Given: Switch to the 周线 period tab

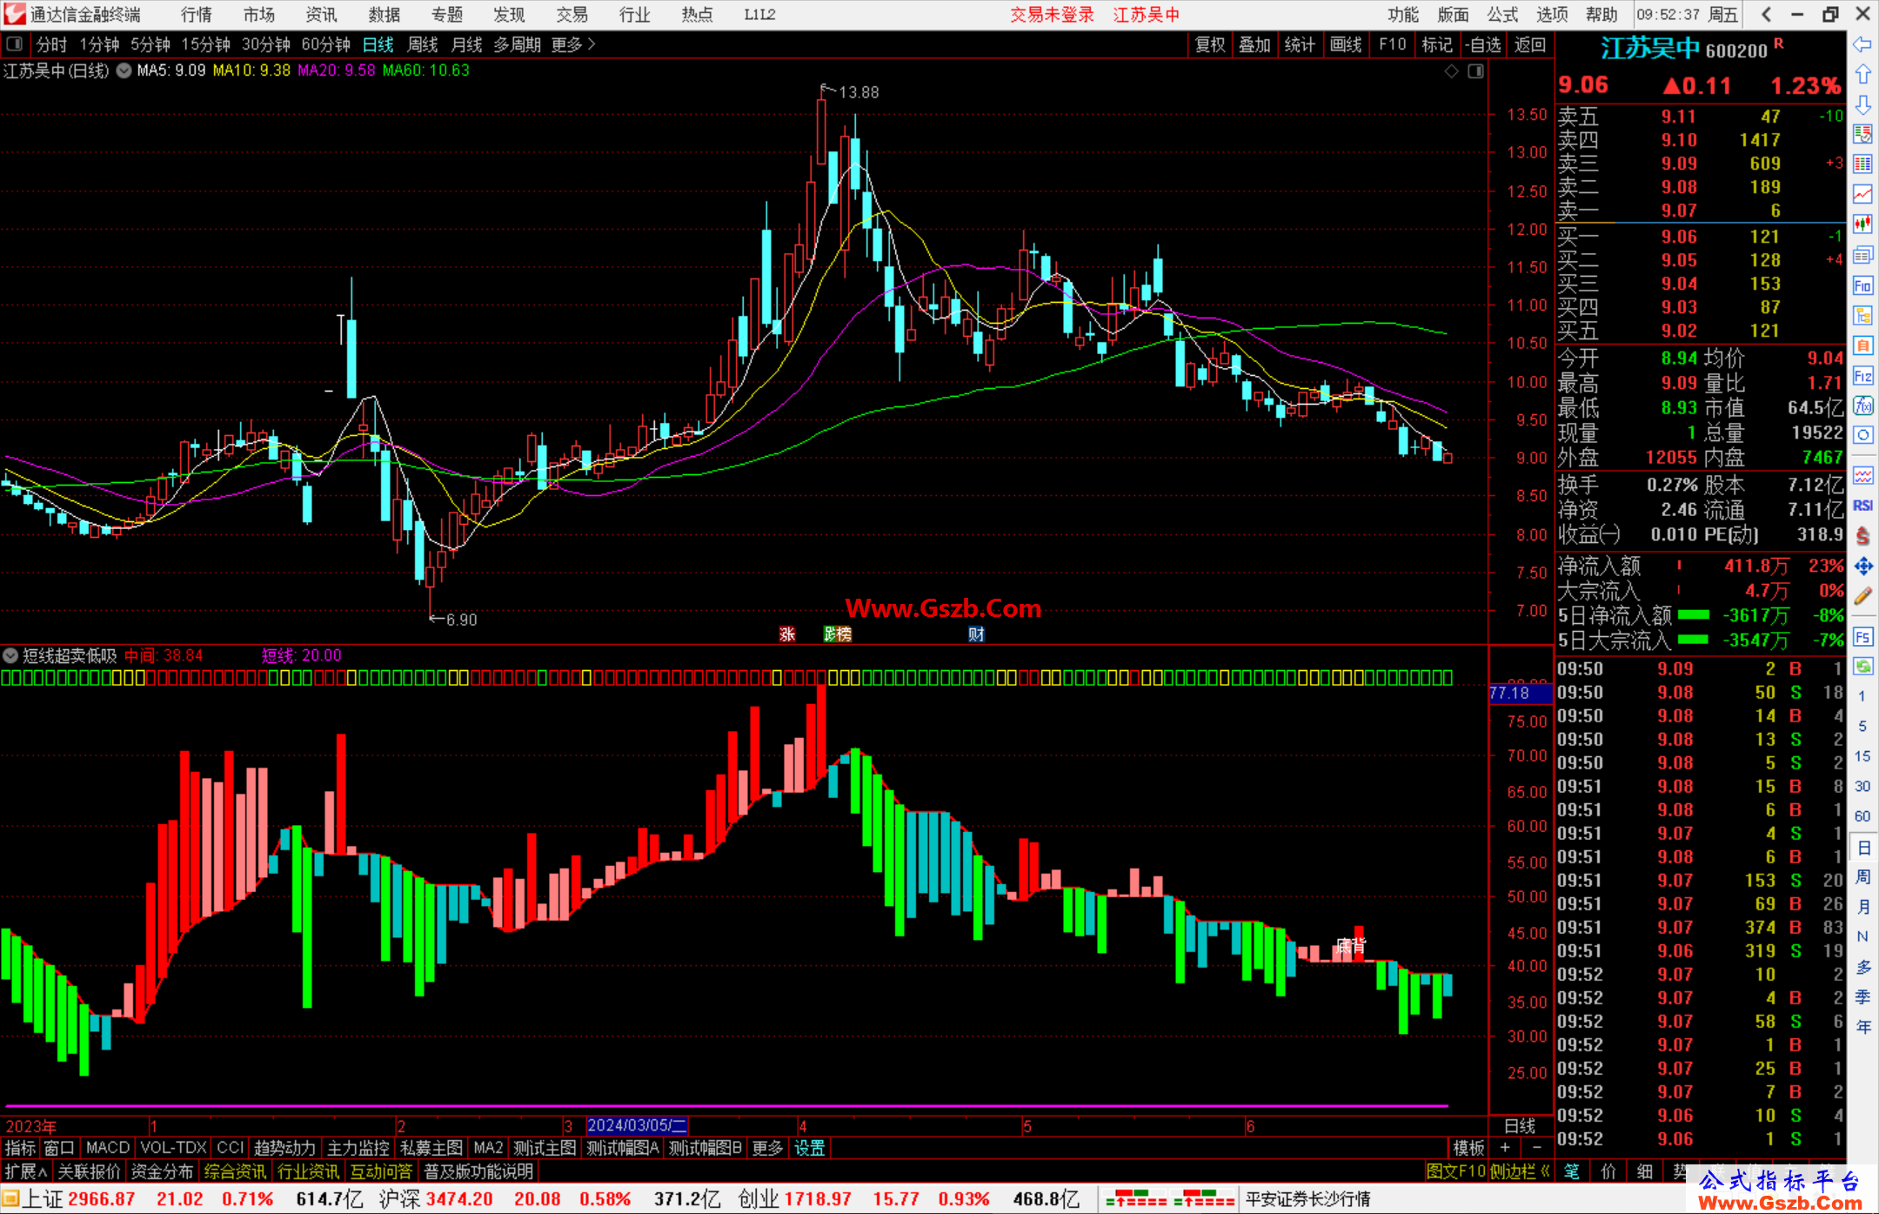Looking at the screenshot, I should (423, 44).
